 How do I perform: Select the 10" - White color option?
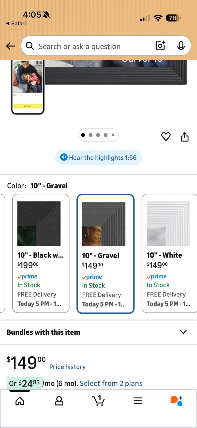tap(169, 253)
